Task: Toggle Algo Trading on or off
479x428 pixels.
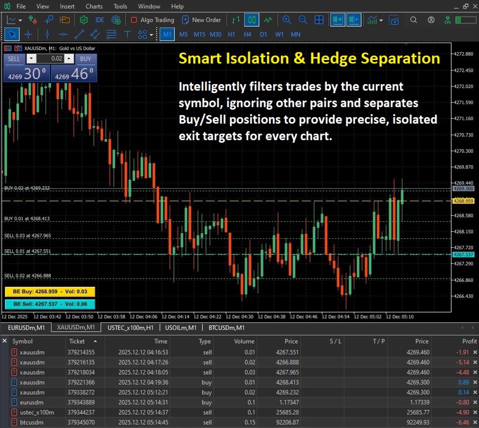Action: coord(152,20)
